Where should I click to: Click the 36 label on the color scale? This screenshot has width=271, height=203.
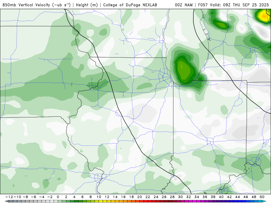[x=205, y=197]
